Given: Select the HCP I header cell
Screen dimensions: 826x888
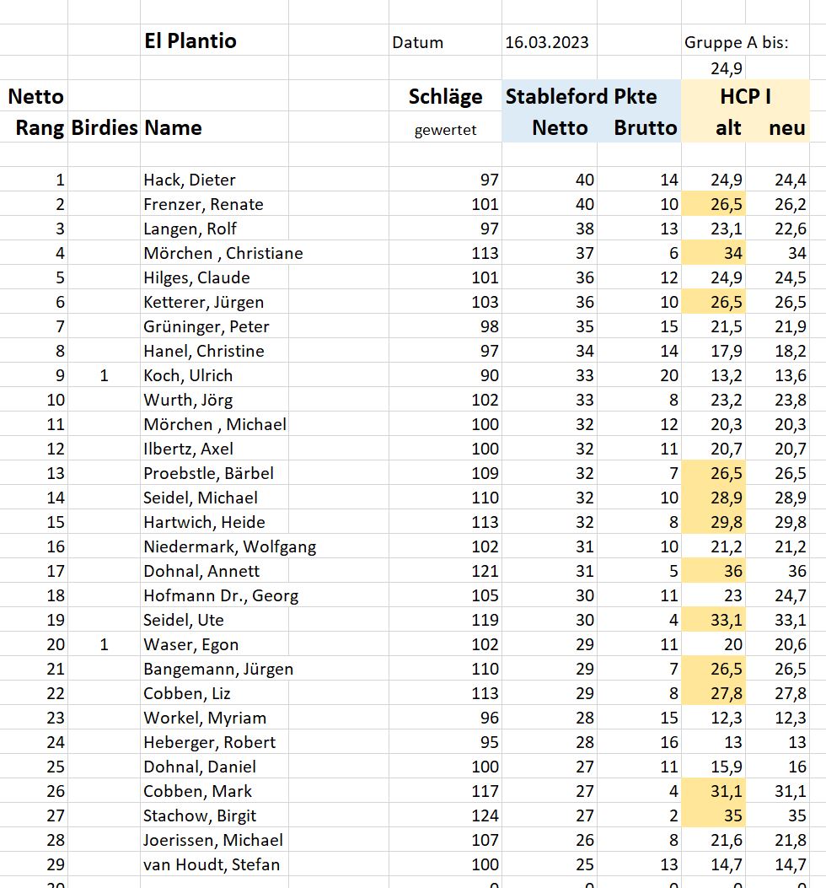Looking at the screenshot, I should click(x=745, y=95).
